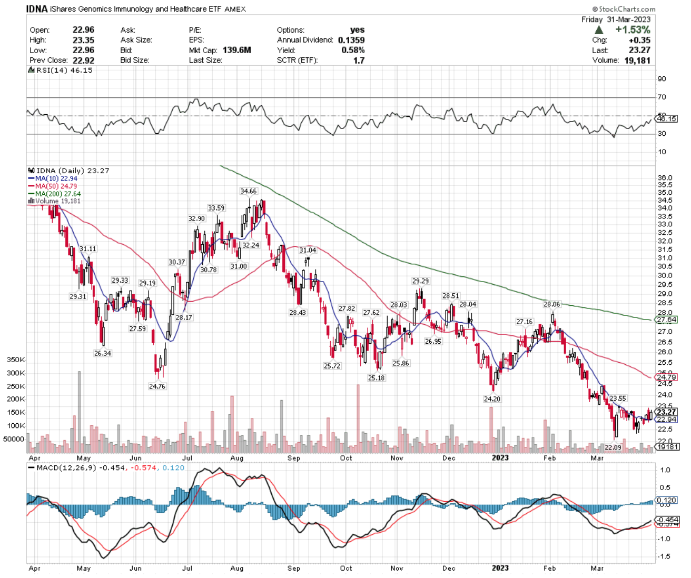Click the 29.29 November high annotation
The height and width of the screenshot is (578, 691).
pyautogui.click(x=420, y=281)
